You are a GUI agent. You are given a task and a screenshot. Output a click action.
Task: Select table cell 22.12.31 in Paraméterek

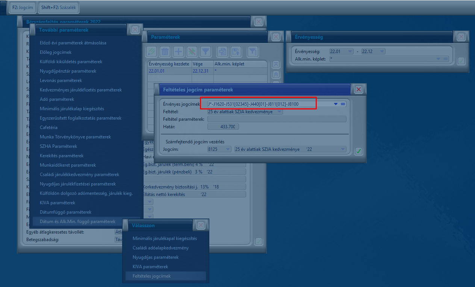[202, 71]
